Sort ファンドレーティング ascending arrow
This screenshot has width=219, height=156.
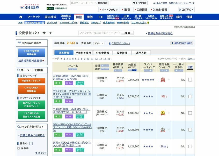point(146,71)
